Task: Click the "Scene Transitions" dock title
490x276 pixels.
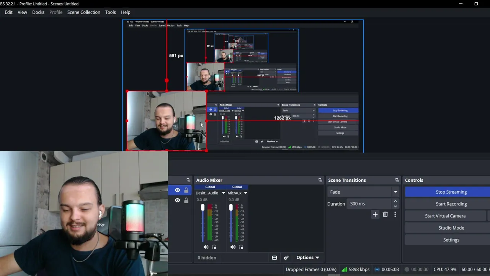Action: tap(347, 180)
